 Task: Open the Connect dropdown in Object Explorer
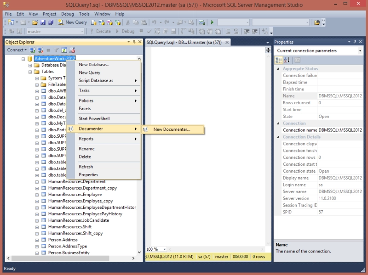click(17, 50)
